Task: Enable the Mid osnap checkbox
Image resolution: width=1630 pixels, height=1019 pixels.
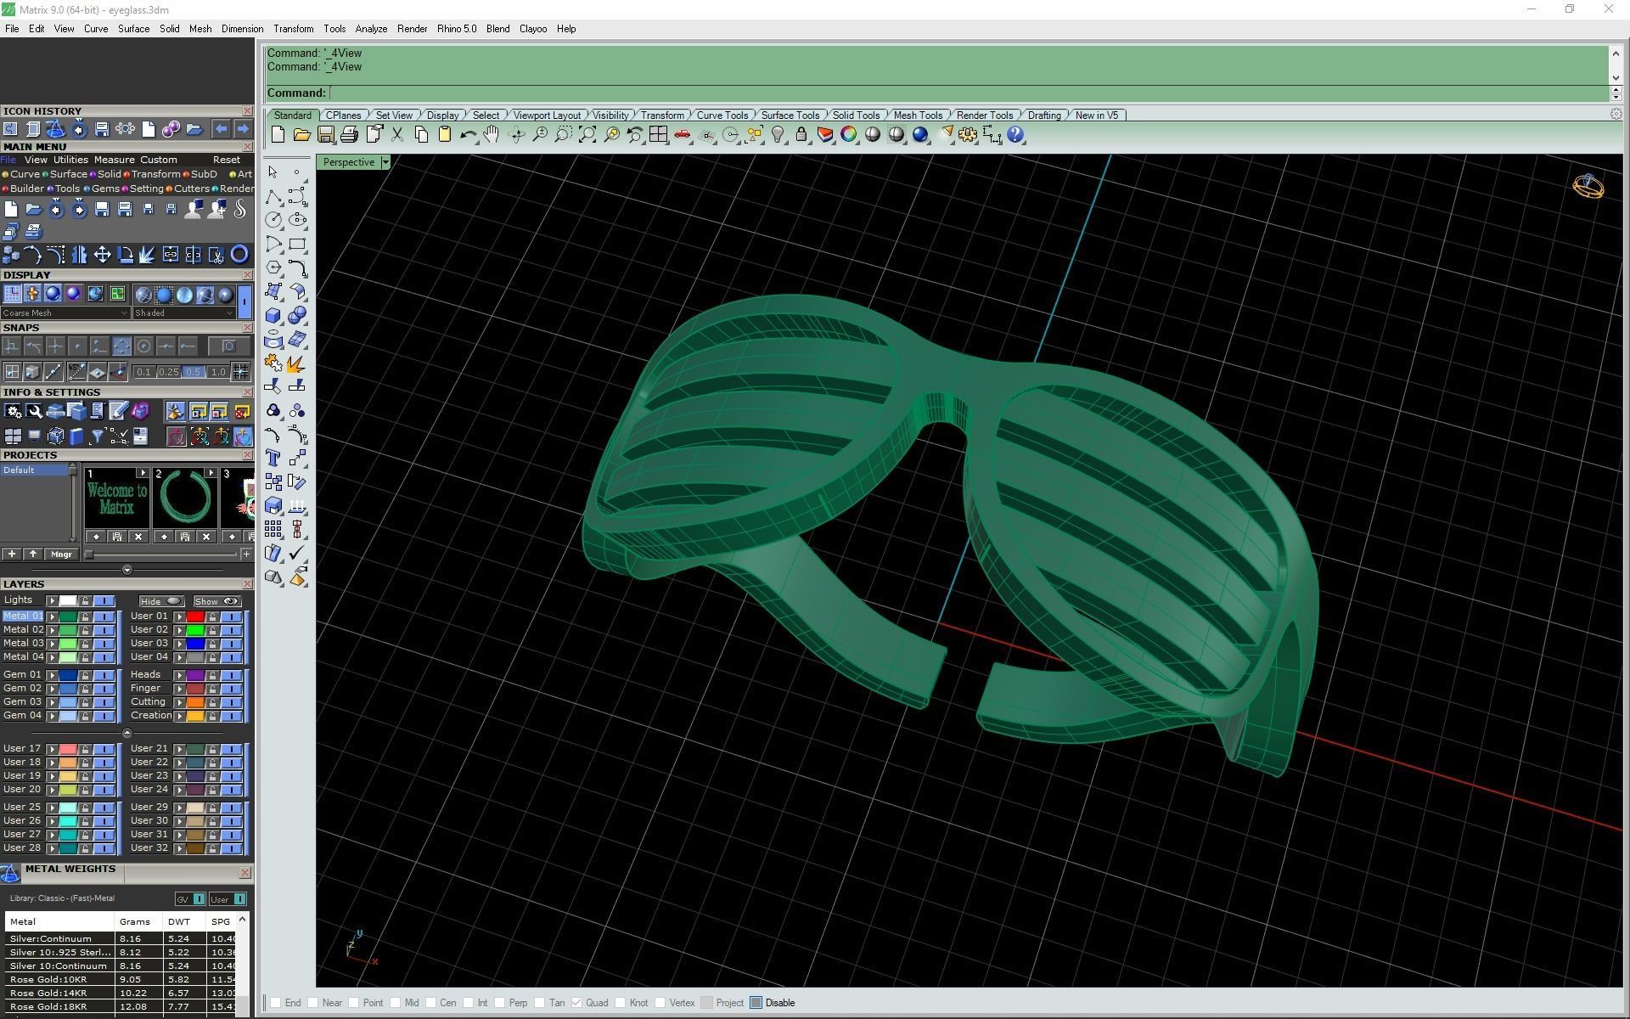Action: click(x=396, y=1003)
